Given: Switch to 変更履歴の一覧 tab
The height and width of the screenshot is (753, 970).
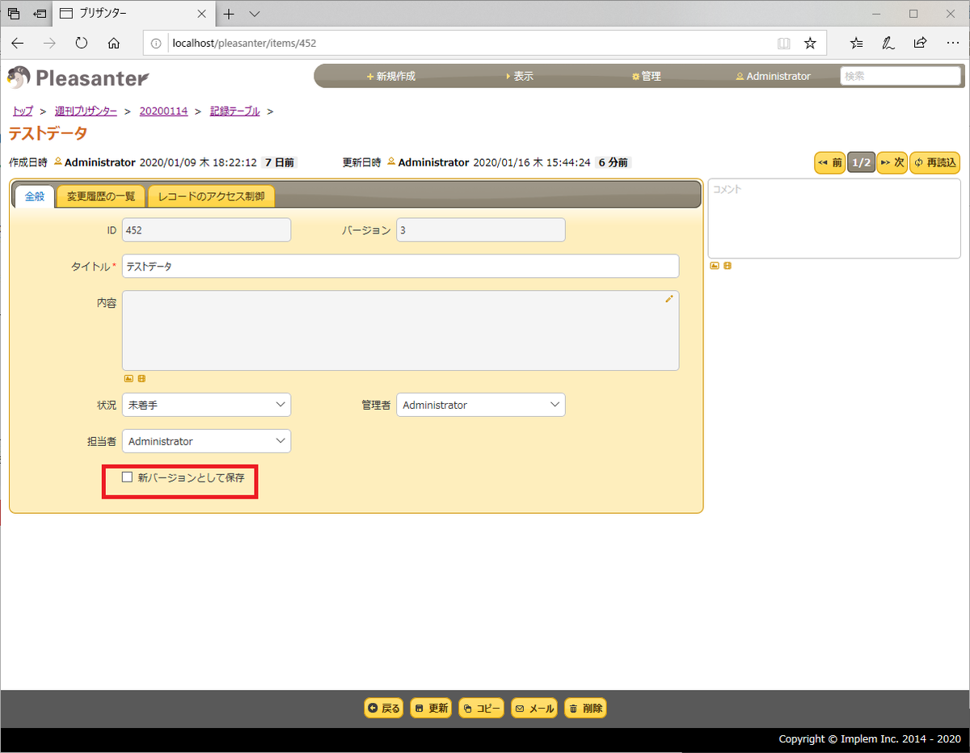Looking at the screenshot, I should coord(101,196).
